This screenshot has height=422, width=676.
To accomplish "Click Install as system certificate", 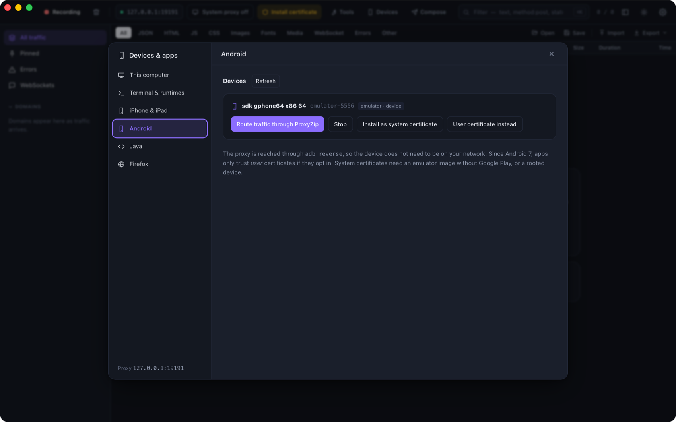I will click(400, 124).
